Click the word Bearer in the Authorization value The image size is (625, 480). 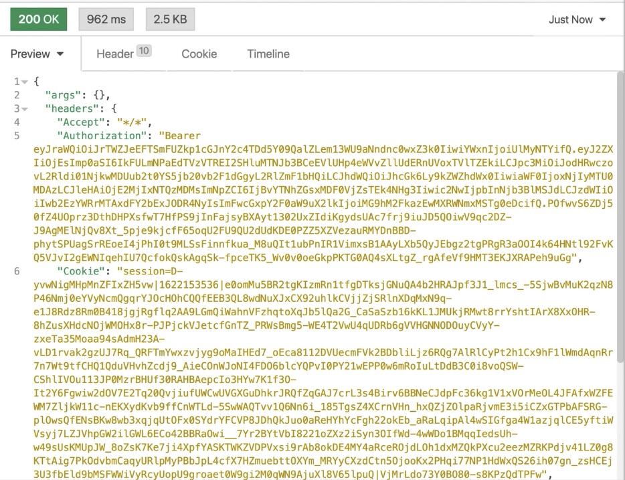coord(183,136)
